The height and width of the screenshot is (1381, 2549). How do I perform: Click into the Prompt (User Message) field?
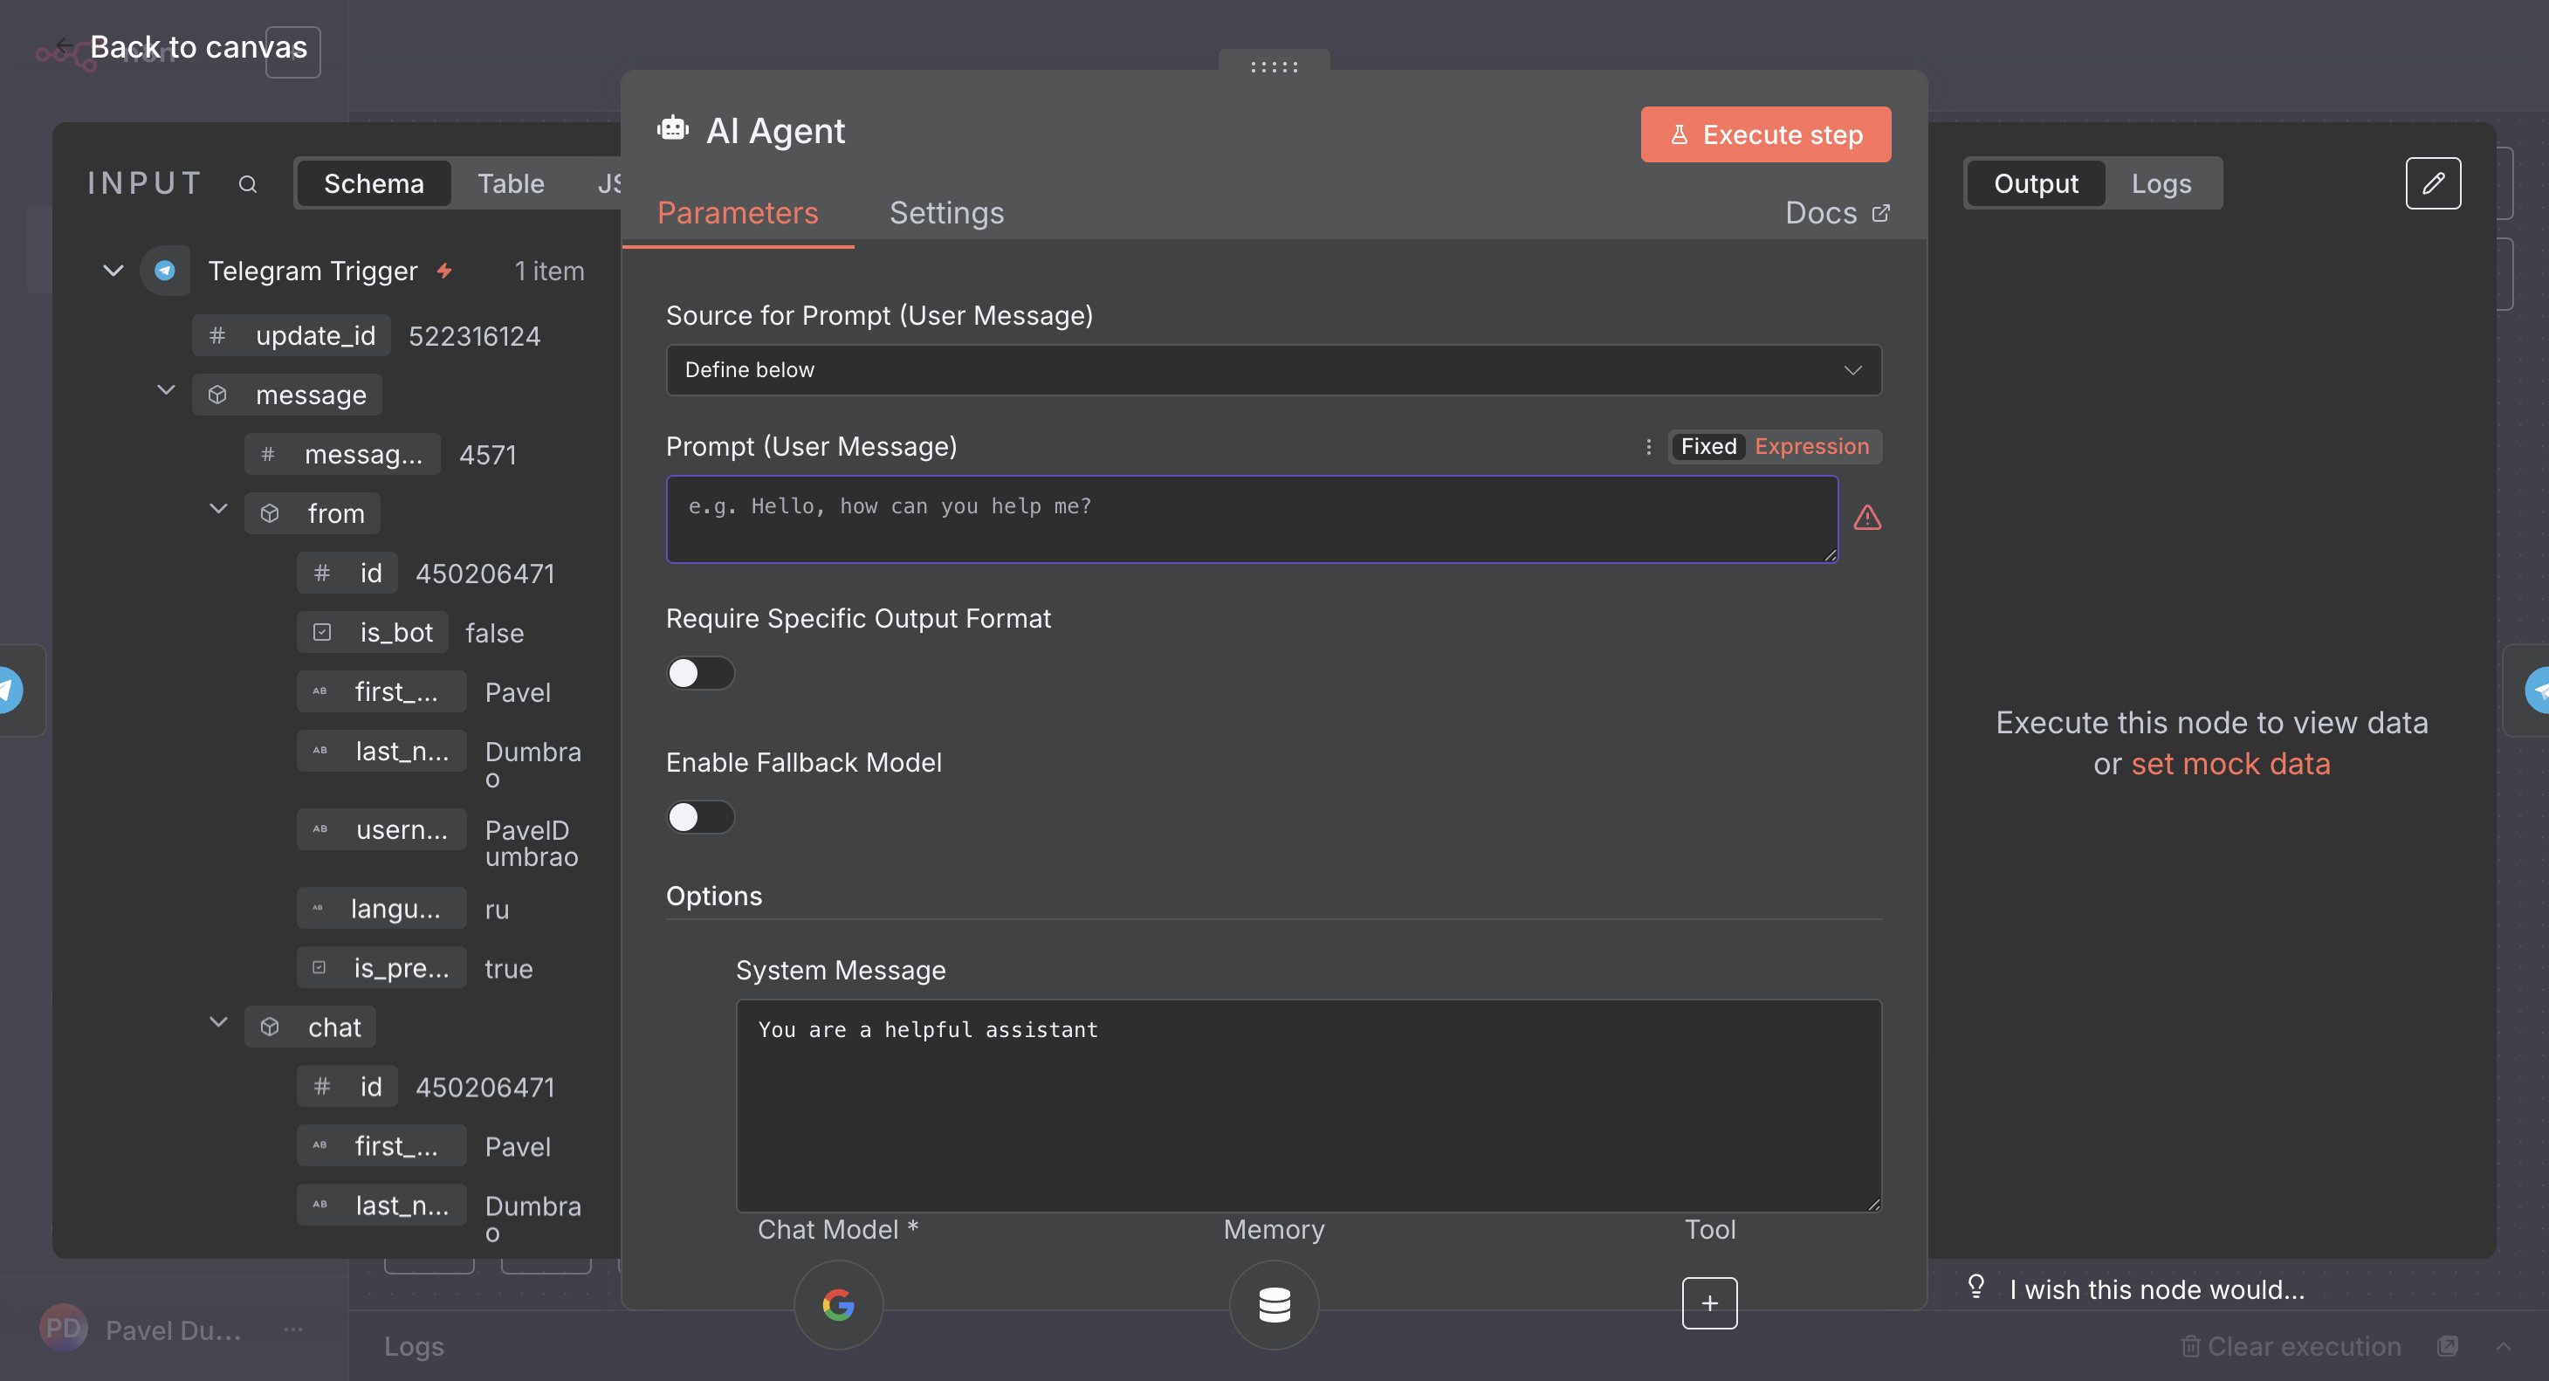coord(1251,519)
